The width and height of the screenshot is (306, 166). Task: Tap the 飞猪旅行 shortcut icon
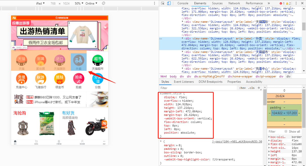(x=41, y=78)
